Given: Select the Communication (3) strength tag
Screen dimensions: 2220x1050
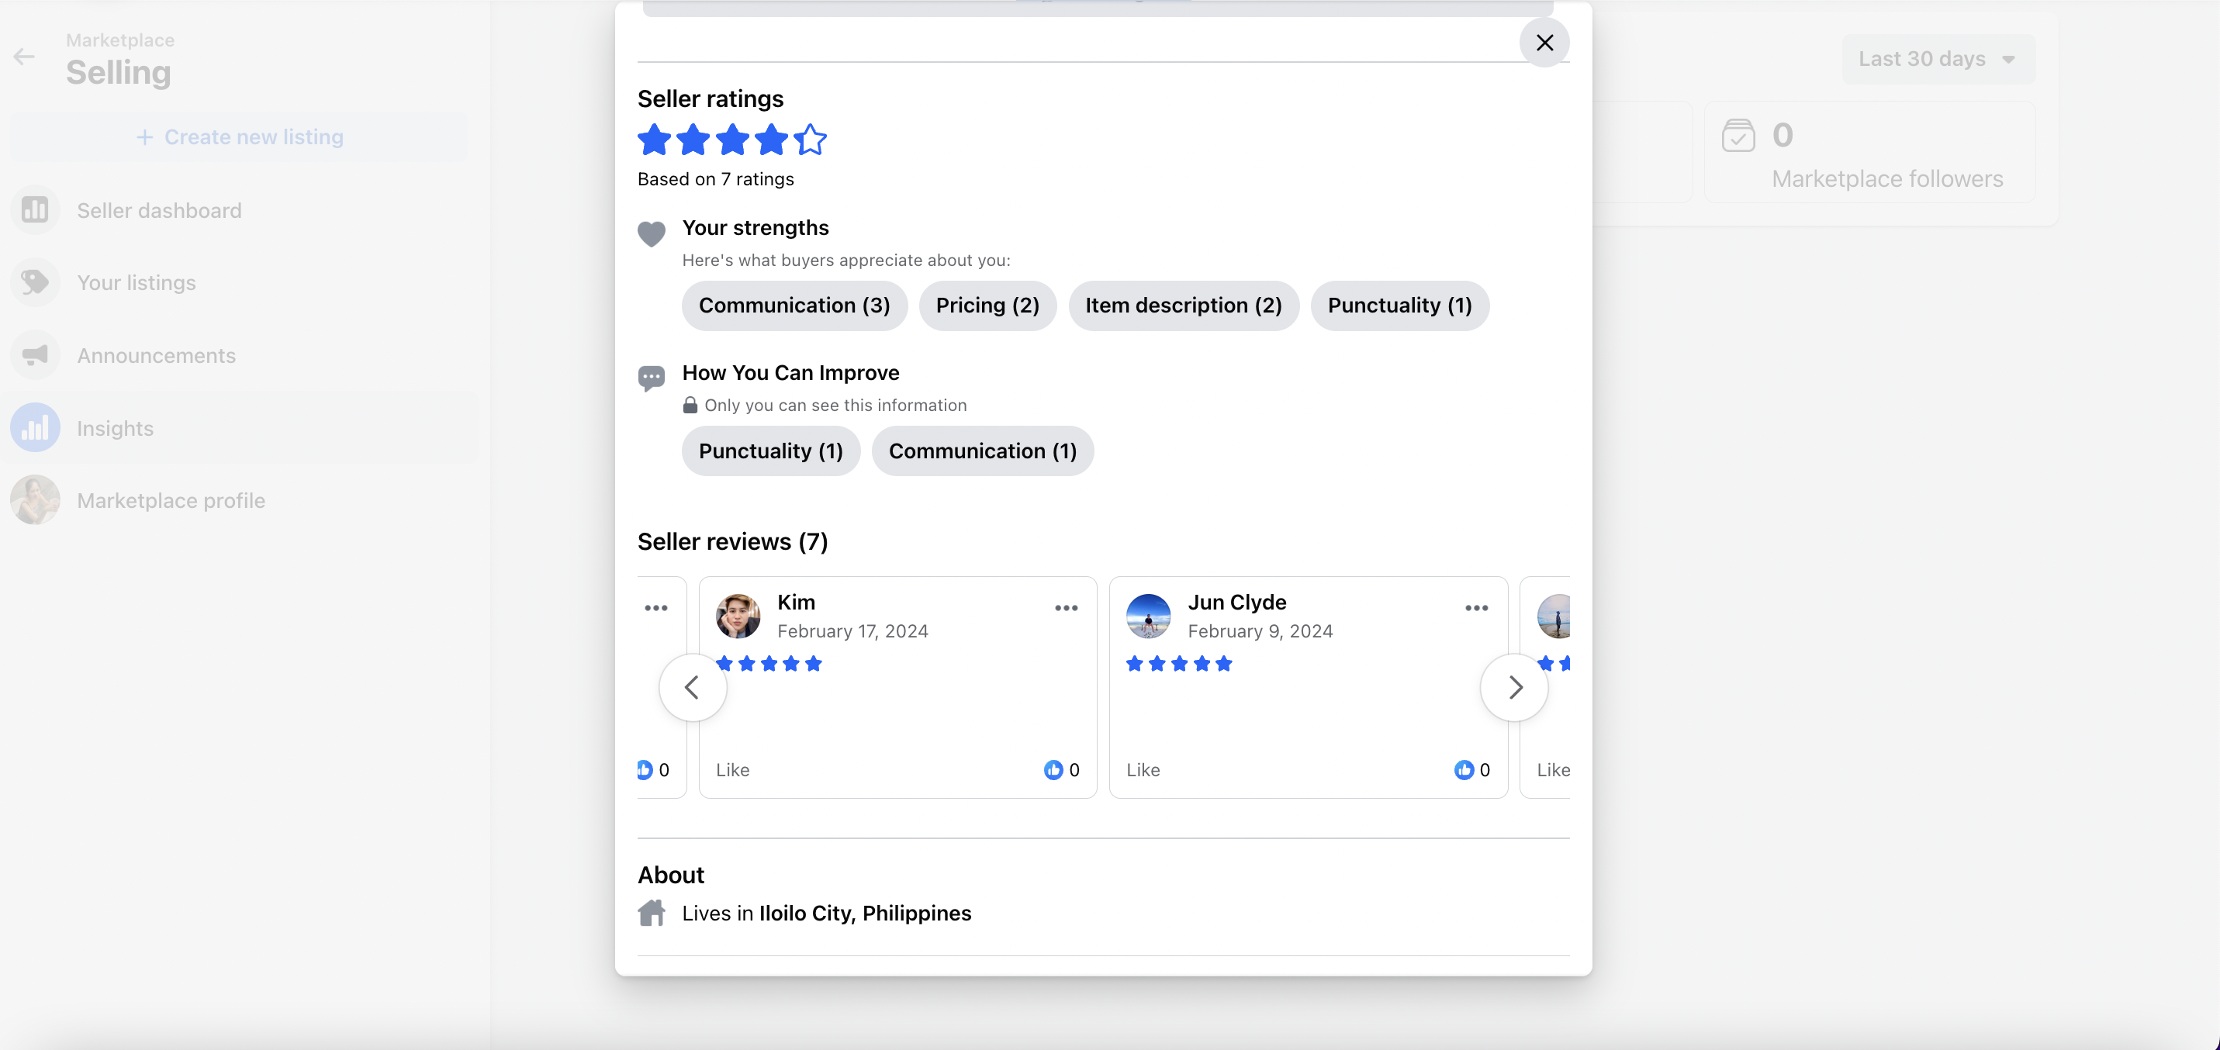Looking at the screenshot, I should click(794, 306).
